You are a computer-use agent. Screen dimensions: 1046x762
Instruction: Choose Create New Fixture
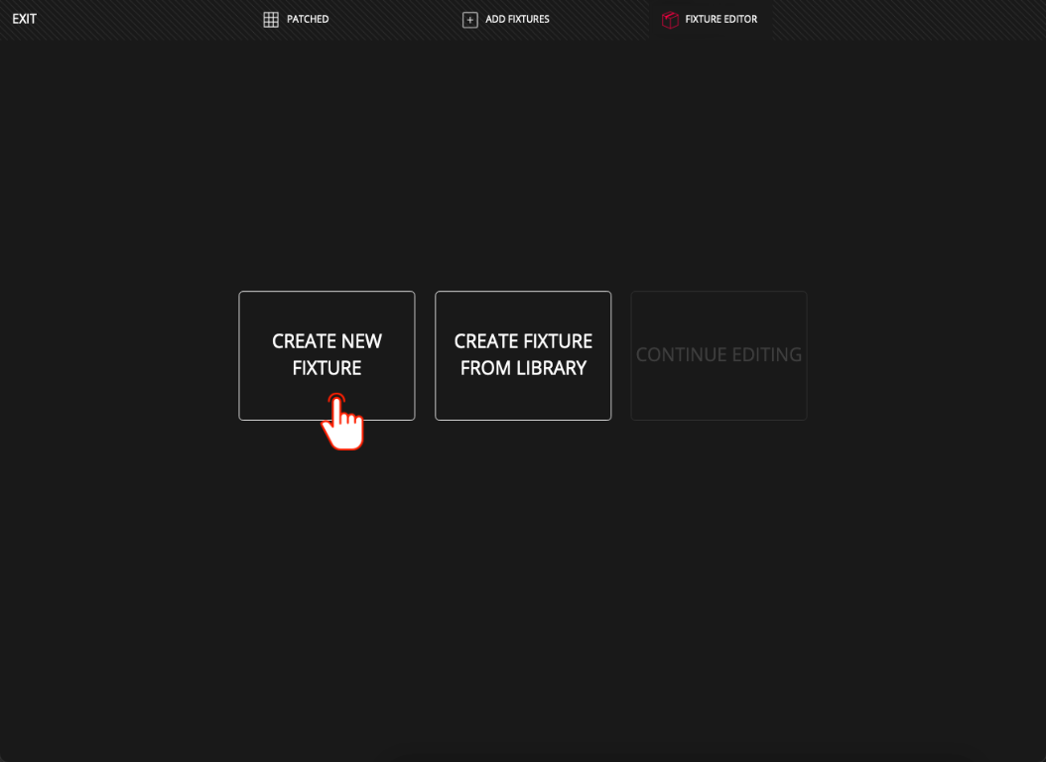[x=327, y=355]
